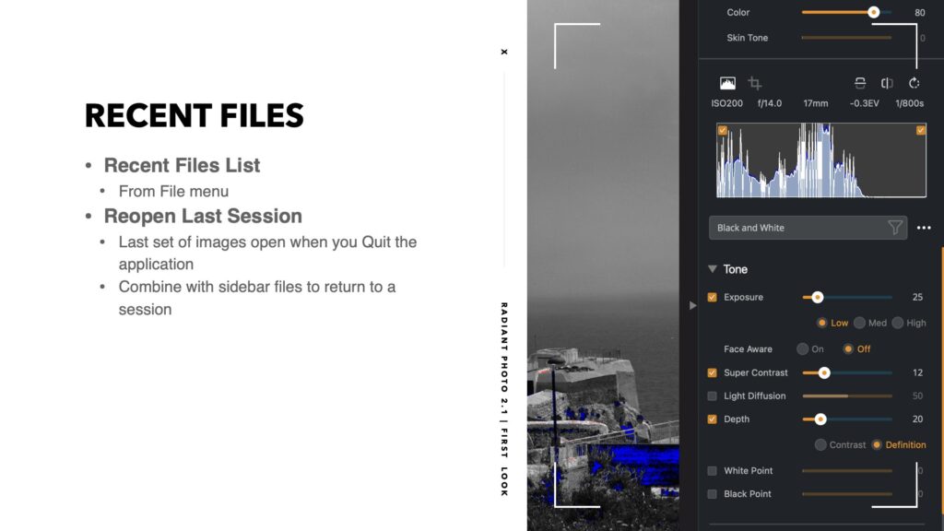Adjust the Super Contrast slider handle

[x=824, y=372]
